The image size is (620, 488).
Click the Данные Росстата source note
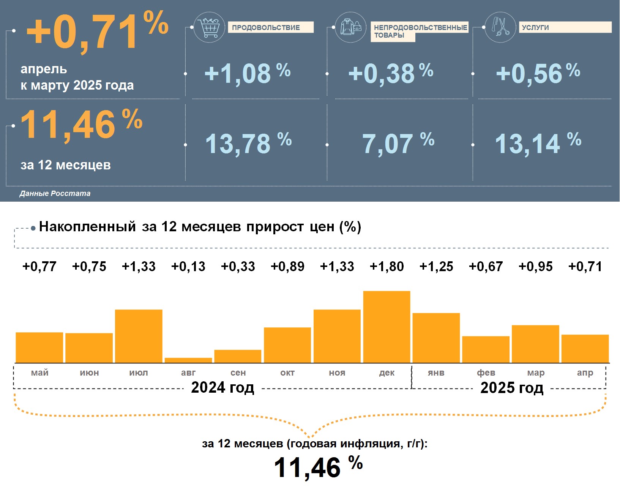[55, 193]
